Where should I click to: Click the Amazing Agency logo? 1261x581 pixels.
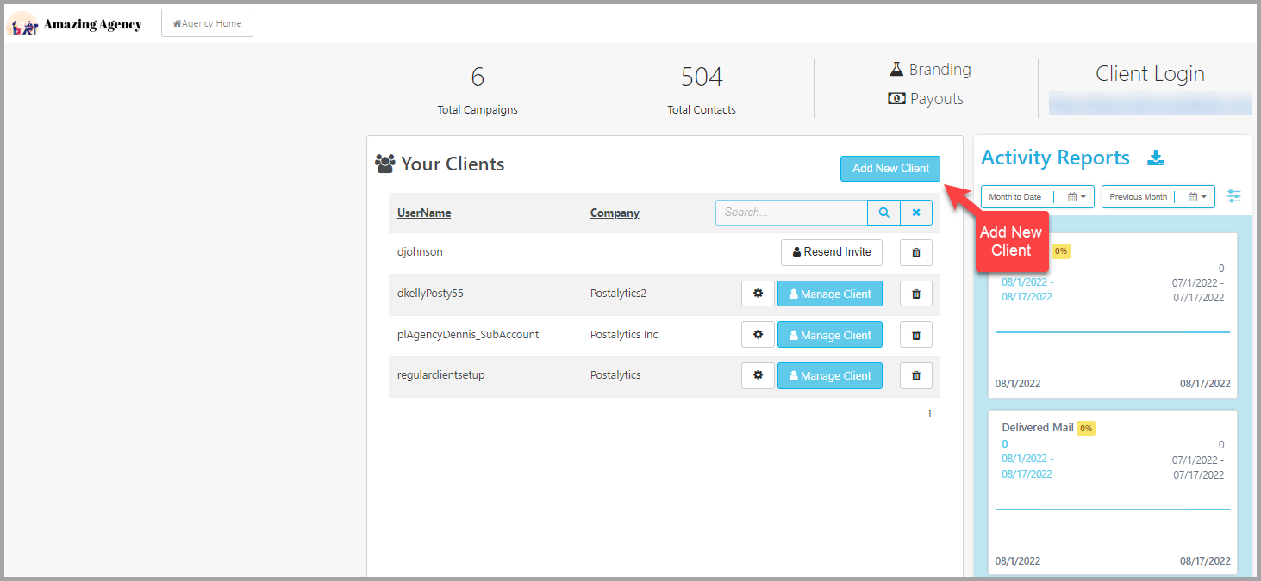[x=74, y=24]
